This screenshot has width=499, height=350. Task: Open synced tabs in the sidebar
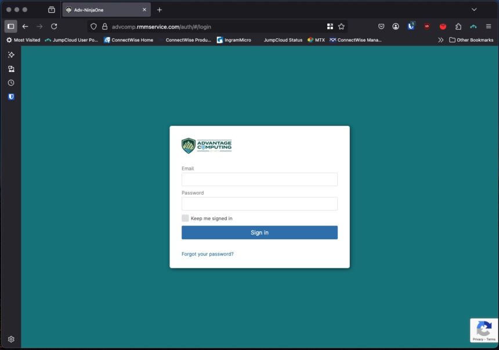pos(11,68)
